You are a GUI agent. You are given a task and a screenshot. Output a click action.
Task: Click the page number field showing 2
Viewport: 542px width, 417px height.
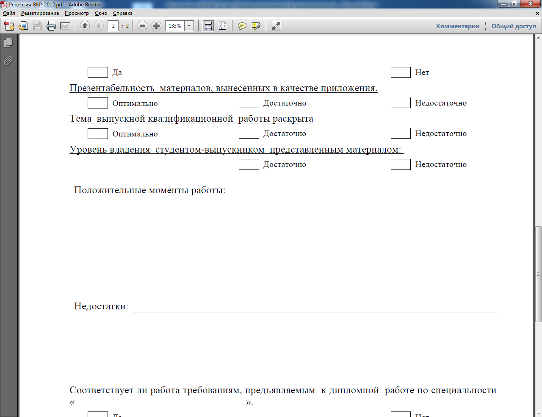[113, 26]
